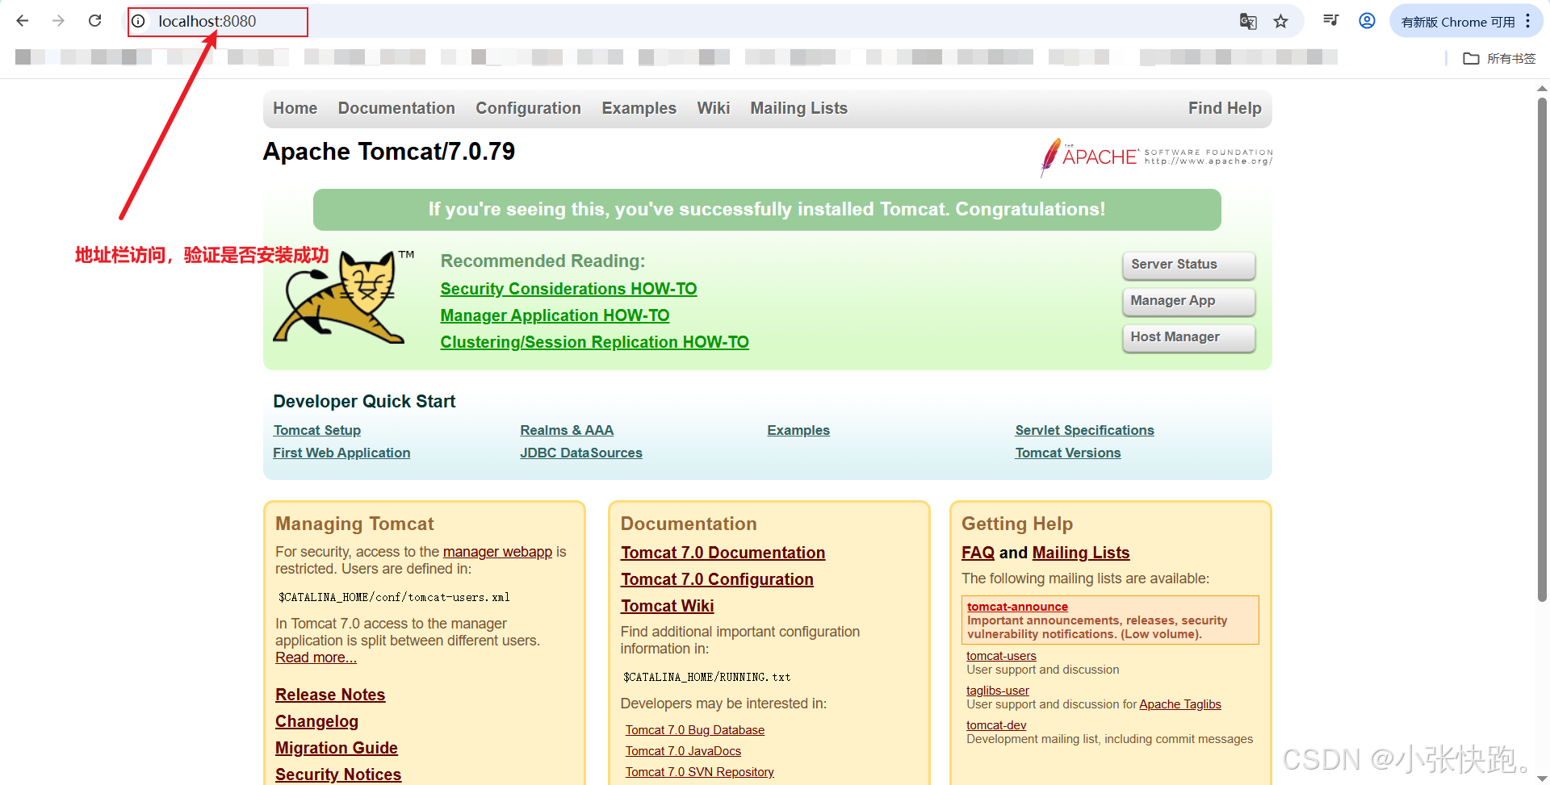Open the Release Notes link
The height and width of the screenshot is (785, 1550).
pyautogui.click(x=329, y=695)
